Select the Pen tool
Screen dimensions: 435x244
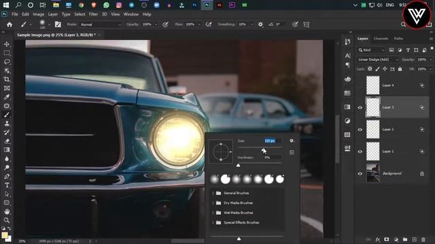pyautogui.click(x=7, y=176)
